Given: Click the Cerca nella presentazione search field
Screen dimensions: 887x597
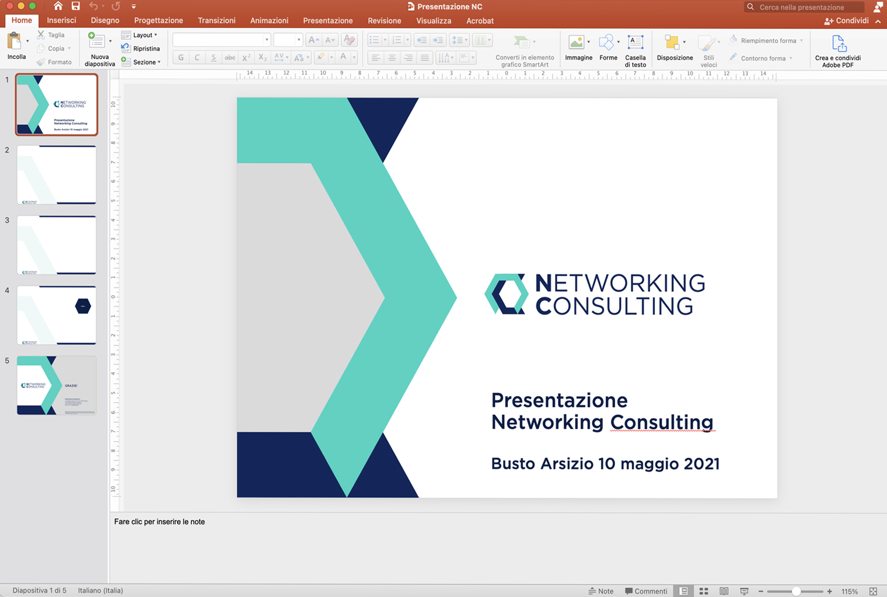Looking at the screenshot, I should click(805, 7).
